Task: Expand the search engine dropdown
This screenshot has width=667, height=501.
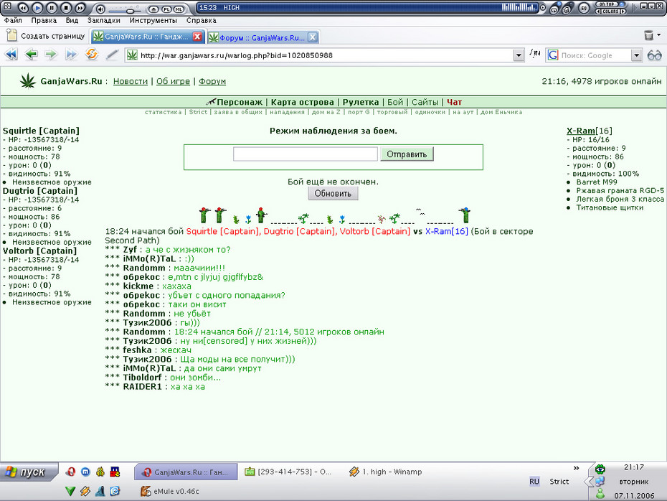Action: click(x=636, y=55)
